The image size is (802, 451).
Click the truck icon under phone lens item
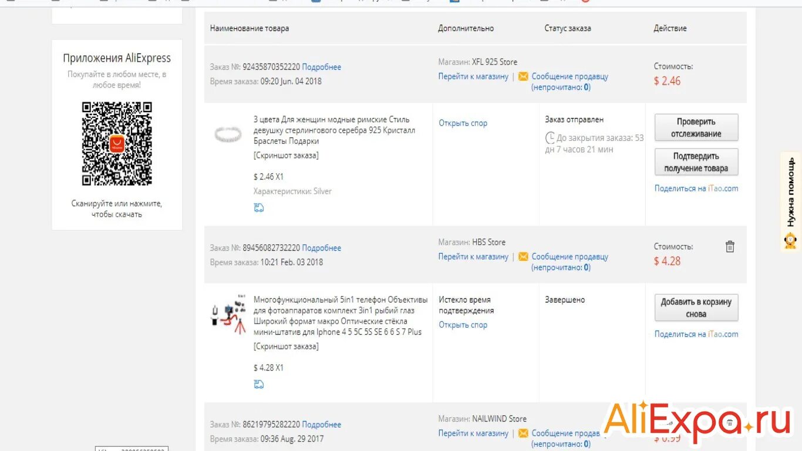point(259,385)
